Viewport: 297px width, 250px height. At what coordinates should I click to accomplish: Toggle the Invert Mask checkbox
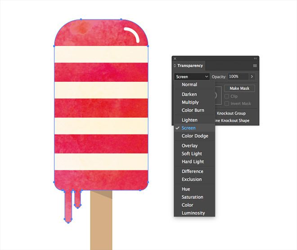click(226, 103)
